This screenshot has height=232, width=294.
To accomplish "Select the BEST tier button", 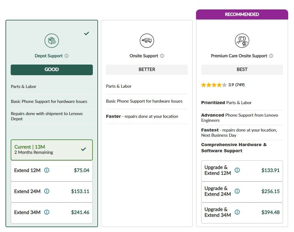I will click(x=242, y=69).
